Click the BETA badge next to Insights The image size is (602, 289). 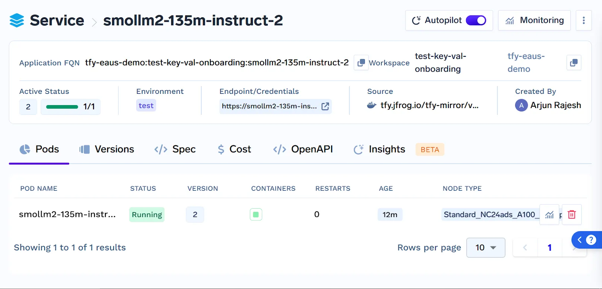point(430,149)
